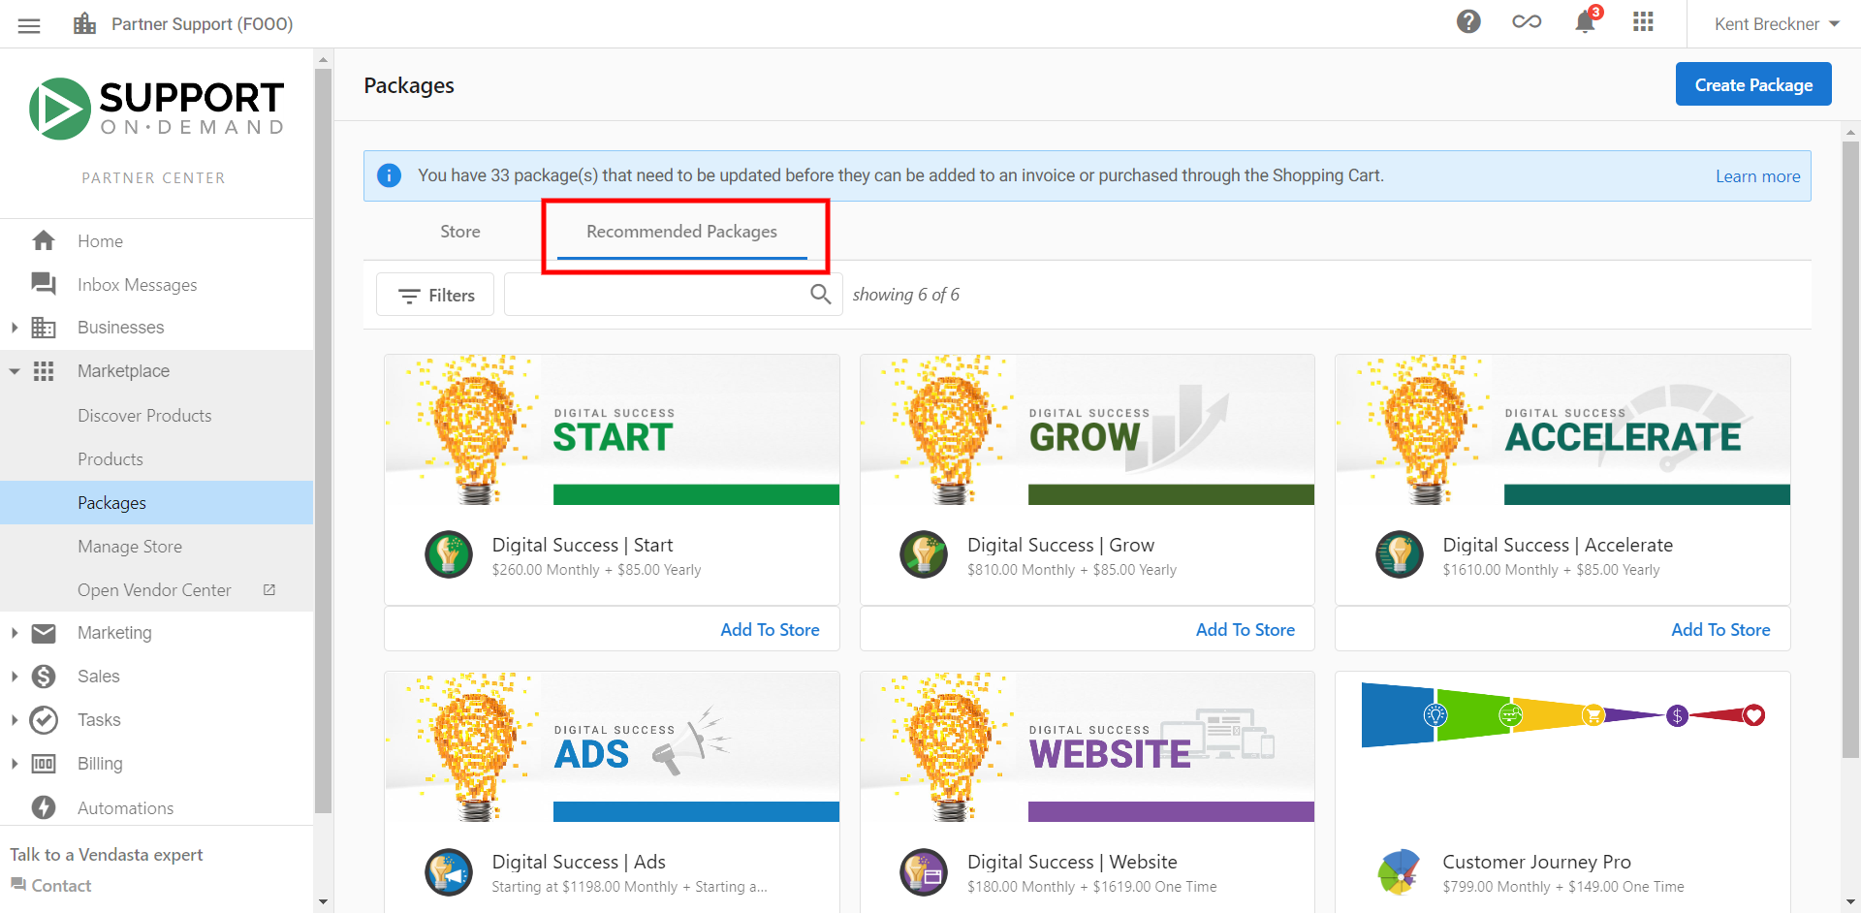Open the Customer Journey Pro funnel image

tap(1562, 715)
